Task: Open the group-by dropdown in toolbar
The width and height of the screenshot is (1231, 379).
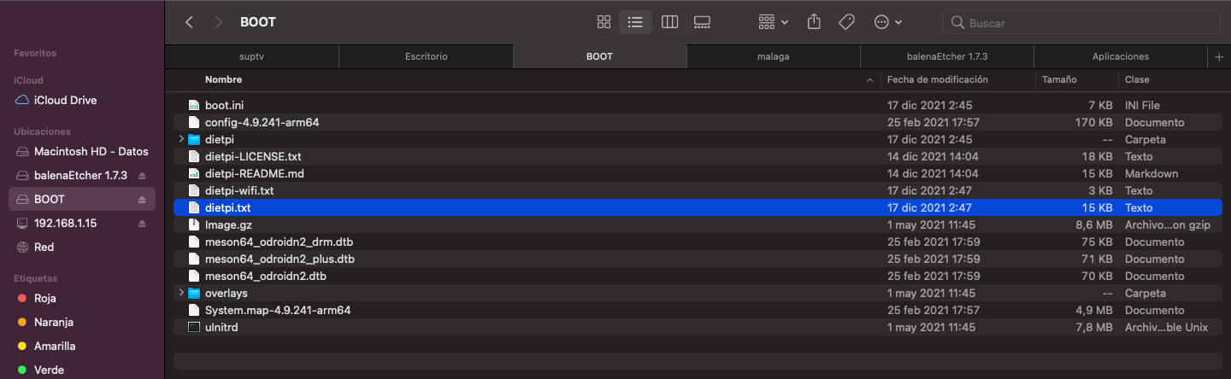Action: [774, 22]
